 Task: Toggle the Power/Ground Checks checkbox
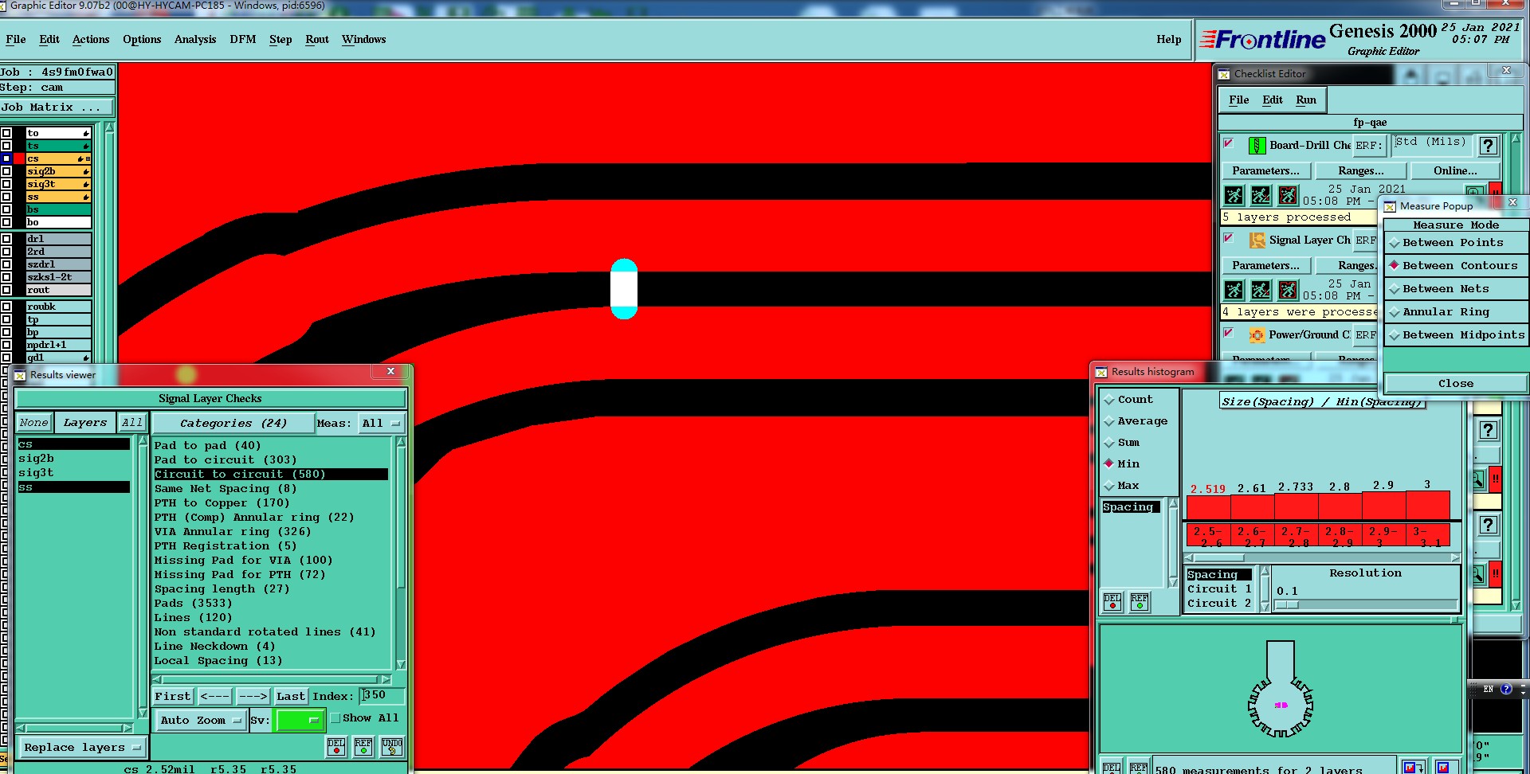pos(1229,333)
